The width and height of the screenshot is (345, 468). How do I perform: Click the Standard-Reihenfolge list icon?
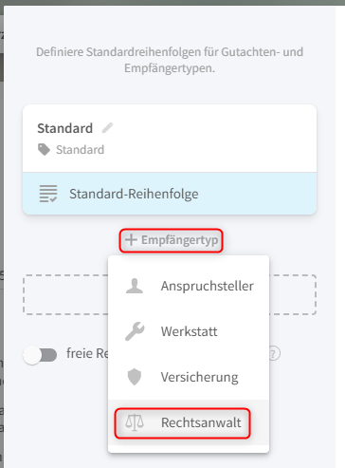(x=48, y=194)
